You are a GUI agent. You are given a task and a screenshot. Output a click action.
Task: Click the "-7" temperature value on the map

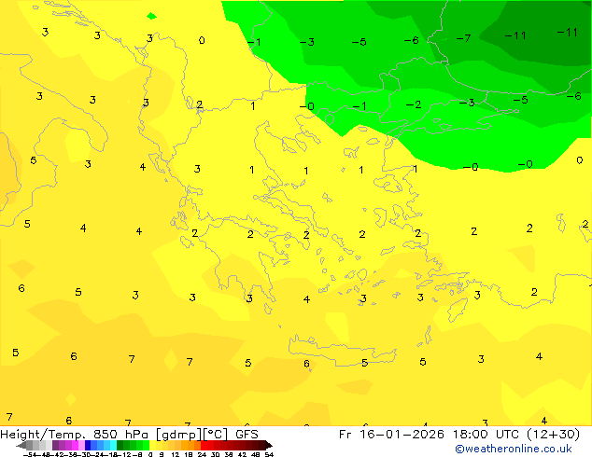point(463,38)
